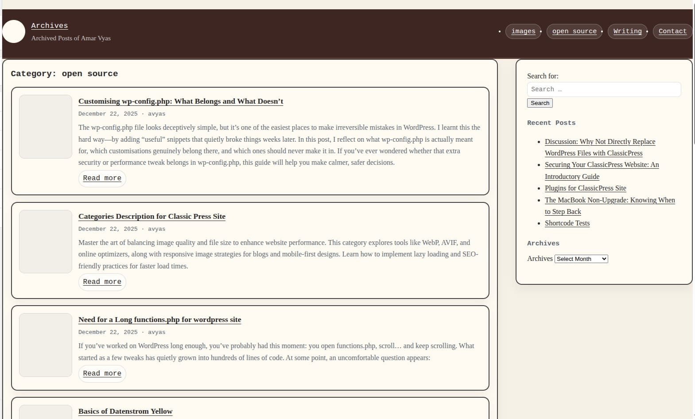This screenshot has height=419, width=695.
Task: Click thumbnail of Customising wp-config.php post
Action: 46,127
